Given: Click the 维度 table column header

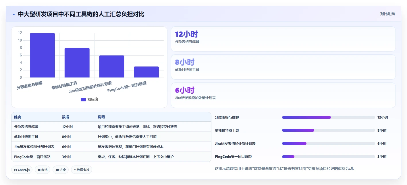Looking at the screenshot, I should (x=18, y=117).
